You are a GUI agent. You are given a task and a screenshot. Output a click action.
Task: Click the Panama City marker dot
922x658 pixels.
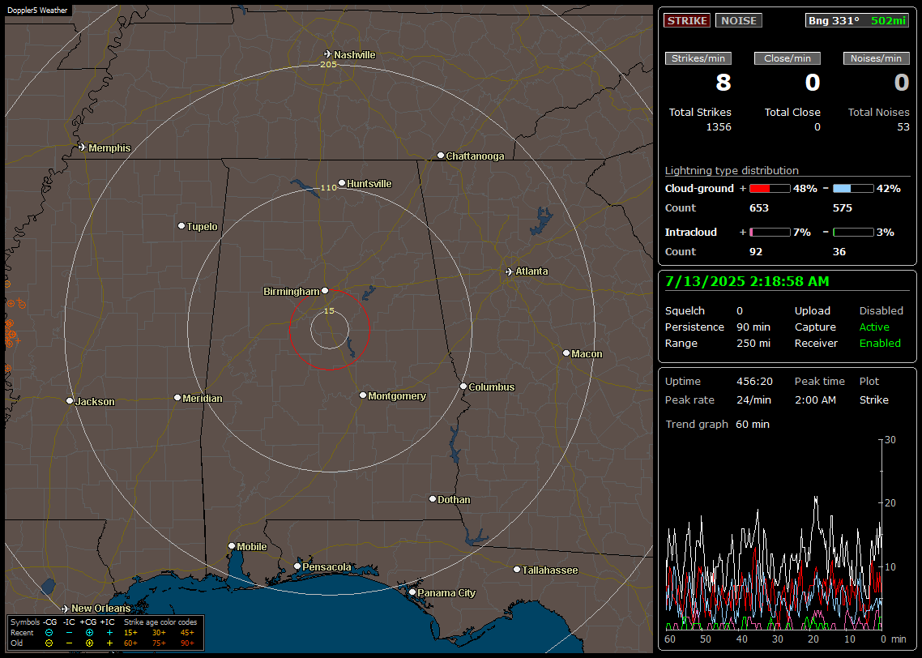(412, 592)
